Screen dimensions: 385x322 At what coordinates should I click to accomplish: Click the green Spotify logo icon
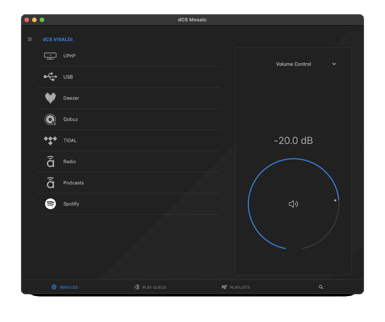click(50, 204)
